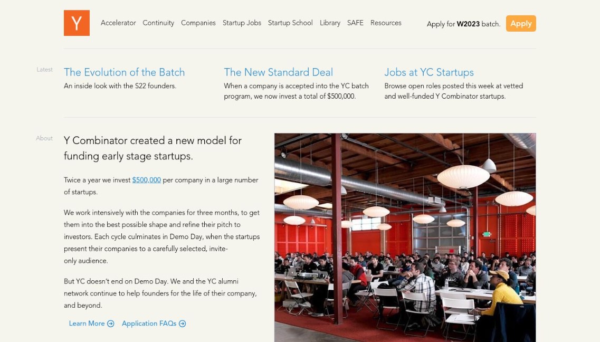Open the Continuity section
Screen dimensions: 600x342
click(x=158, y=23)
